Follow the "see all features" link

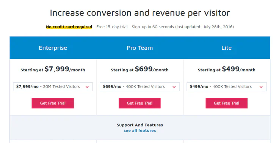click(x=139, y=131)
